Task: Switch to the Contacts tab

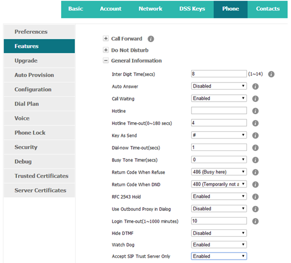Action: click(268, 9)
